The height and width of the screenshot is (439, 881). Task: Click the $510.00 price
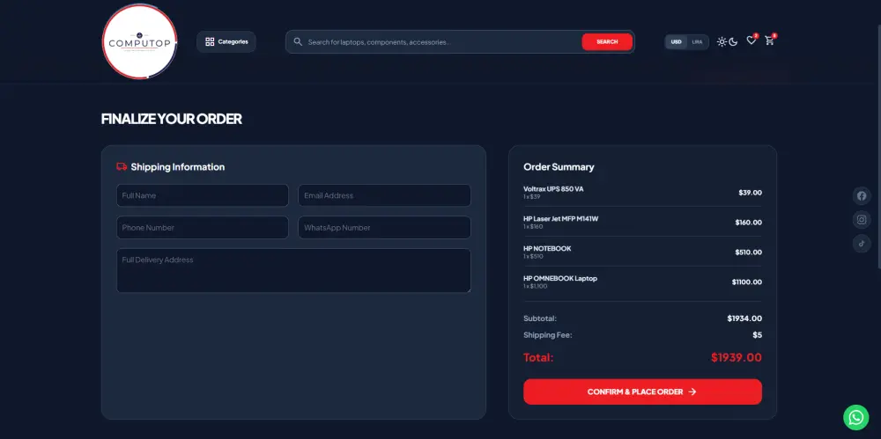[748, 252]
